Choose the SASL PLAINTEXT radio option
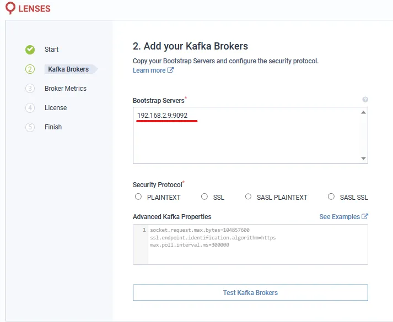 pos(248,197)
